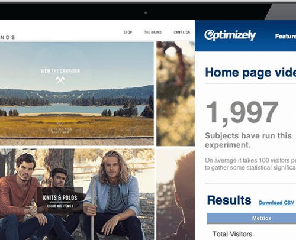Go to the CAMPAIGN menu item
Viewport: 296px width, 240px height.
[x=182, y=33]
